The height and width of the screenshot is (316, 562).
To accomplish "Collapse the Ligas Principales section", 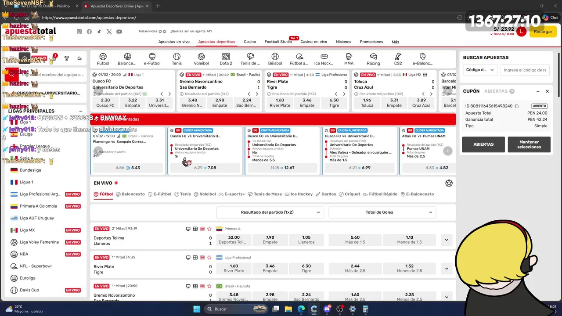I will click(81, 111).
